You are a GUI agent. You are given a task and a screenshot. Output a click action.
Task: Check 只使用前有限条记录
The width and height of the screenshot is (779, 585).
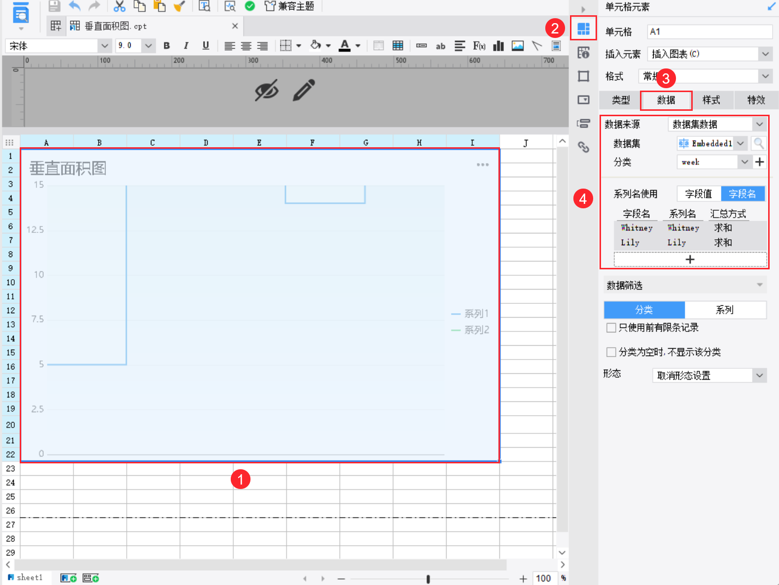pos(611,328)
